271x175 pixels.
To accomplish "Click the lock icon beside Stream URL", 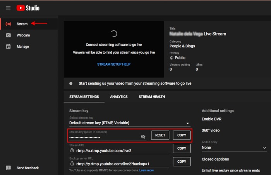I will [72, 150].
